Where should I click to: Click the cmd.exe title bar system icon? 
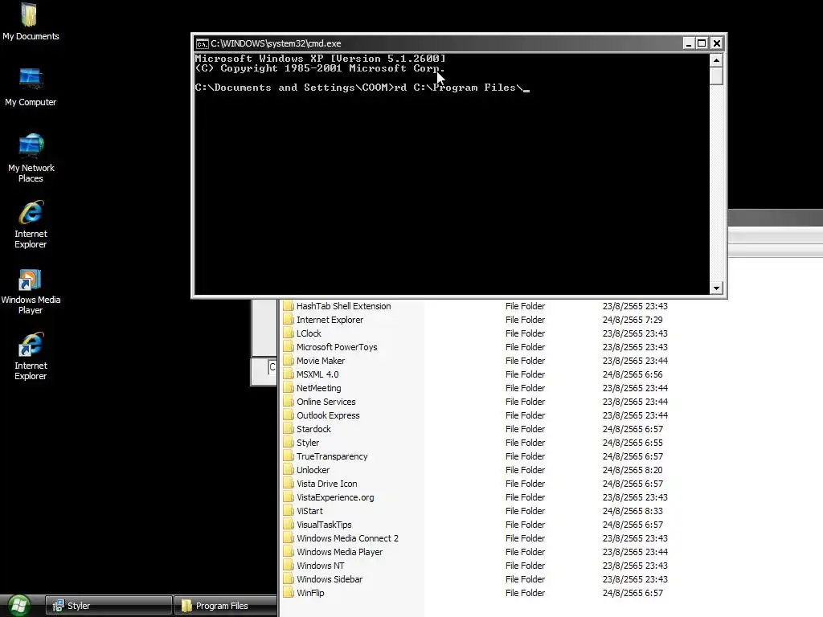pyautogui.click(x=202, y=43)
